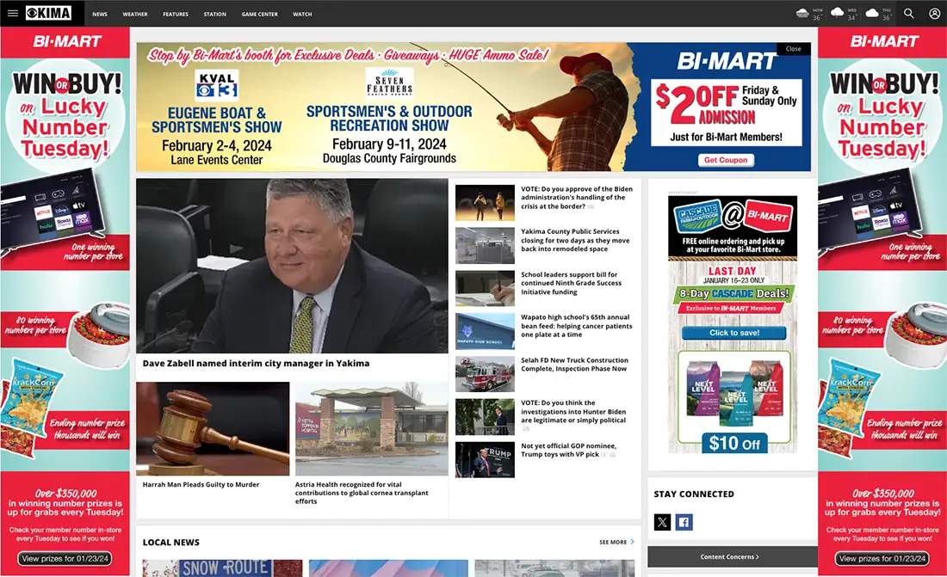Click the Eugene Boat & Sportsmen's Show banner
The image size is (947, 577).
[x=216, y=119]
